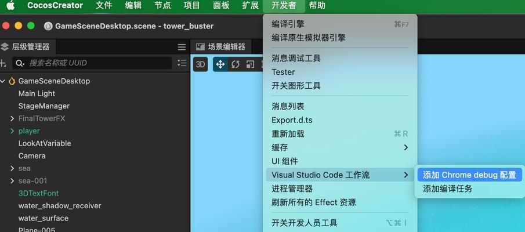Open the CocosCreator app menu
525x232 pixels.
55,5
